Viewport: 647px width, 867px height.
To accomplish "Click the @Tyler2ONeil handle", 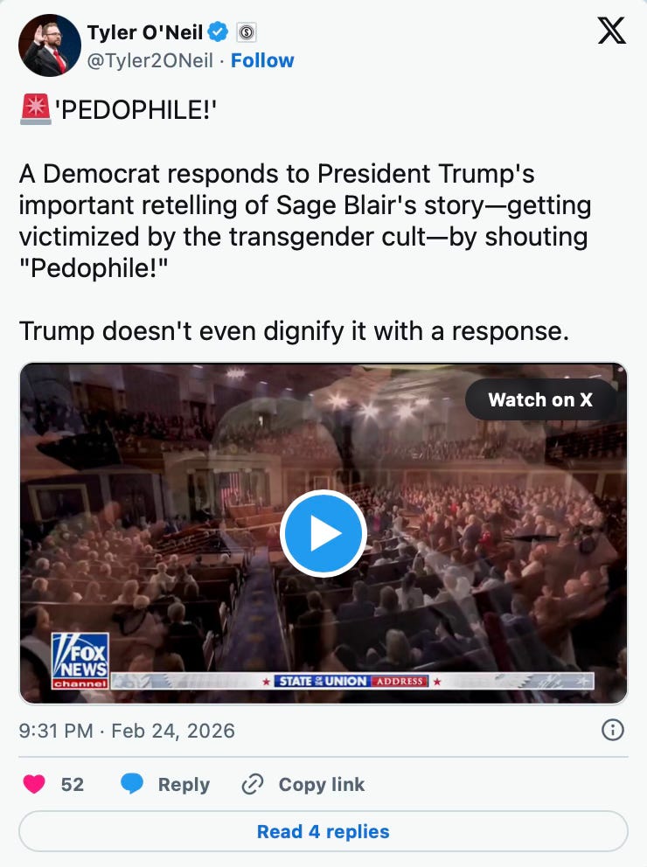I will coord(150,60).
